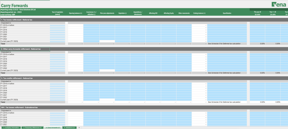Click the Opening balance (+) column header

coord(76,13)
